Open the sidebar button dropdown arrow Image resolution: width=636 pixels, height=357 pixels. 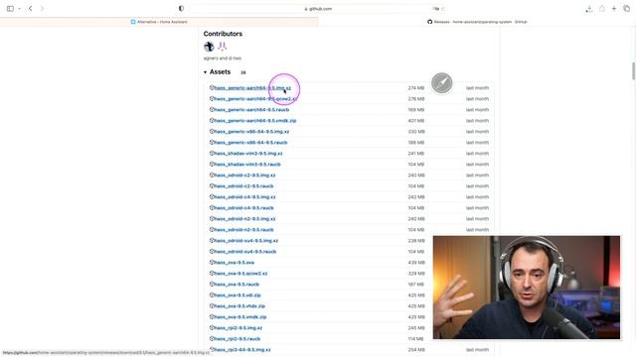pyautogui.click(x=19, y=9)
